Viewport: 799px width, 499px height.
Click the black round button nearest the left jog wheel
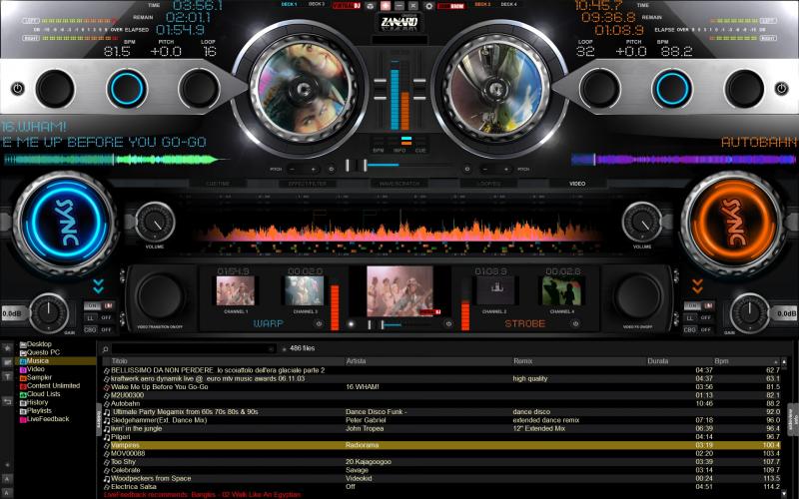199,89
